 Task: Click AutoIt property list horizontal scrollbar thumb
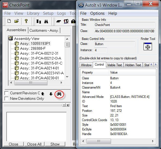point(99,141)
